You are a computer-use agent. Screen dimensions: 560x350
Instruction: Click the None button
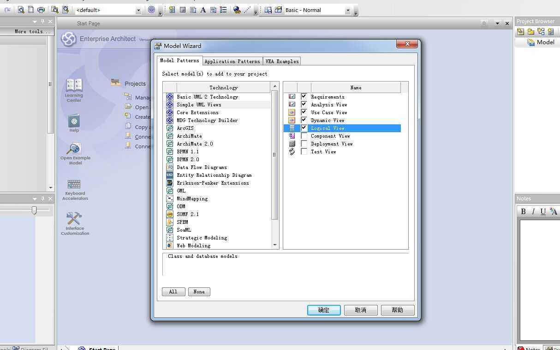199,292
